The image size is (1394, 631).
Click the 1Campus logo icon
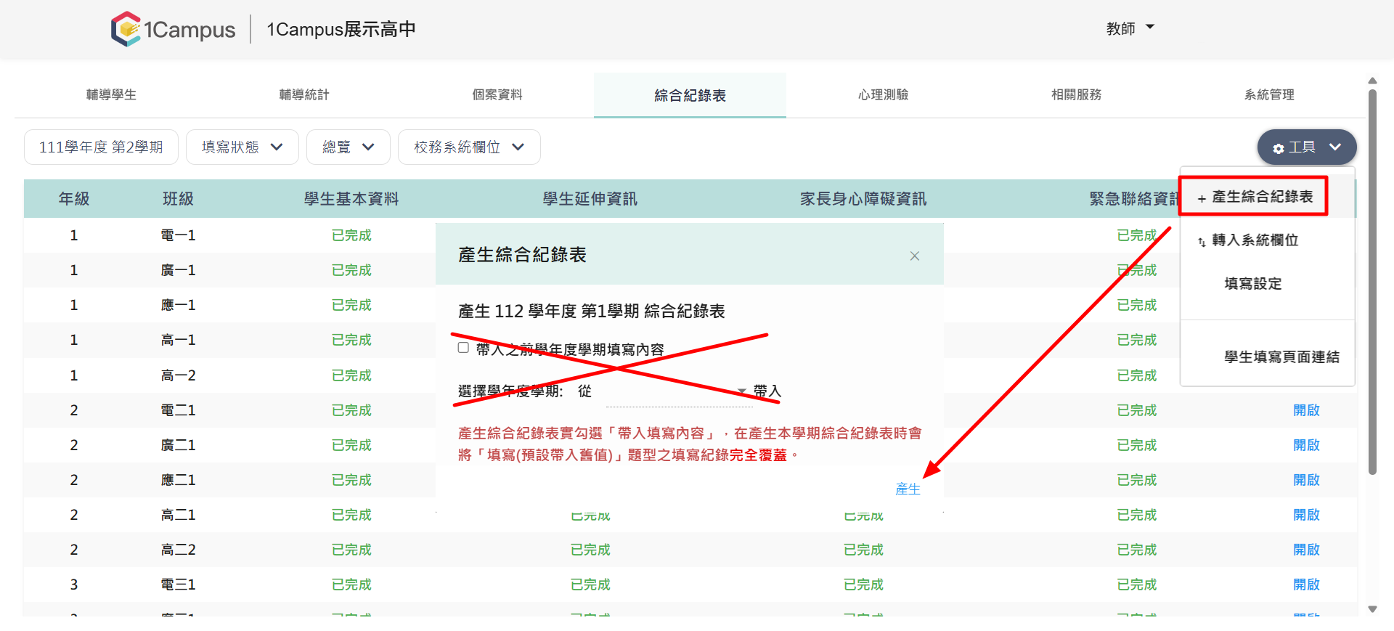coord(126,29)
